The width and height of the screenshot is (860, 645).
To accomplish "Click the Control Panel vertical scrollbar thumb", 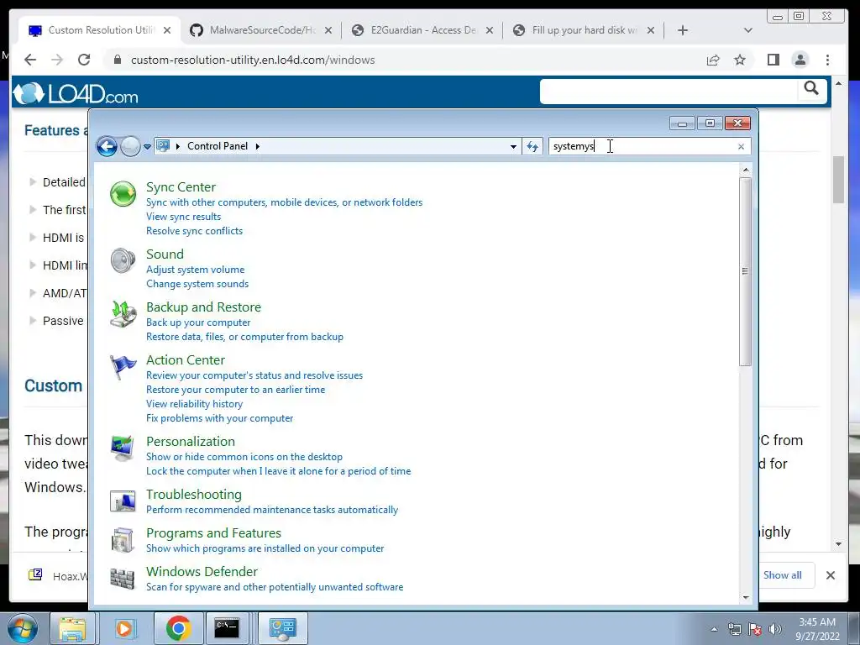I will 745,271.
